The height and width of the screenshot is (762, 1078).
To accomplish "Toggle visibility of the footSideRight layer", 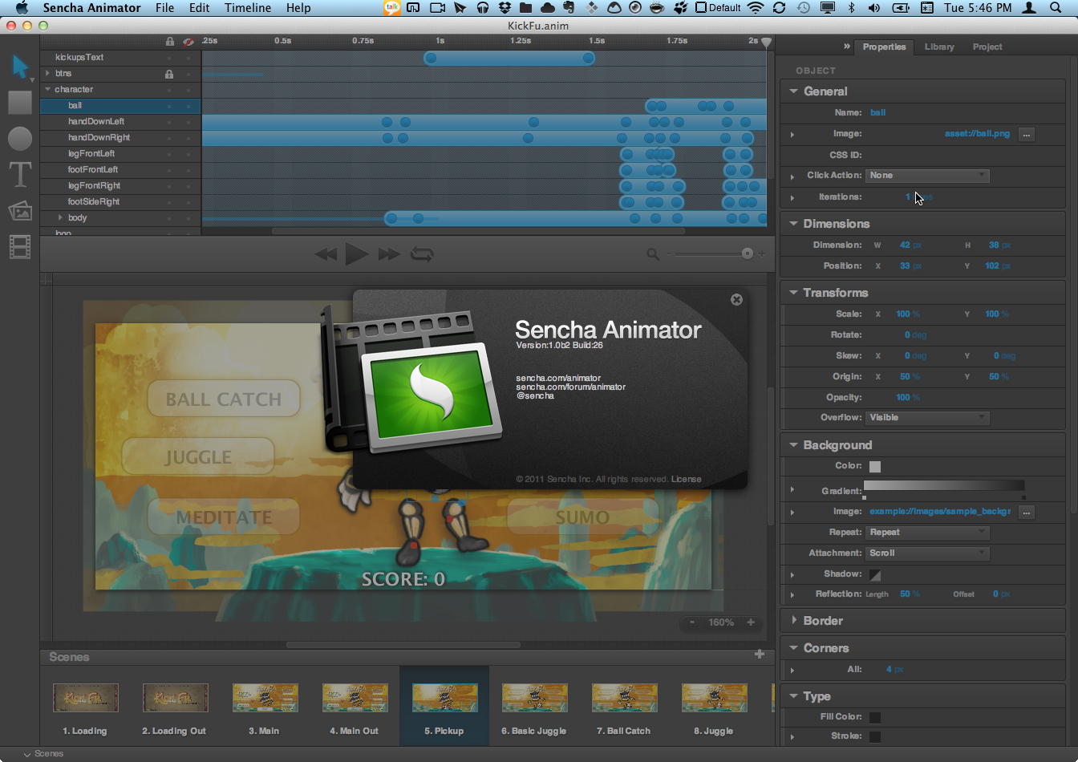I will (x=188, y=202).
